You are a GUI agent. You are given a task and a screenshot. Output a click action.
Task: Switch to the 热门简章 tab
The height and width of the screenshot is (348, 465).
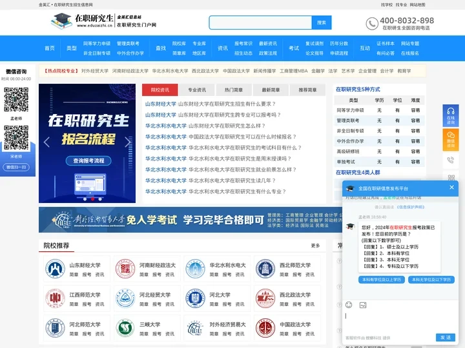pyautogui.click(x=234, y=90)
